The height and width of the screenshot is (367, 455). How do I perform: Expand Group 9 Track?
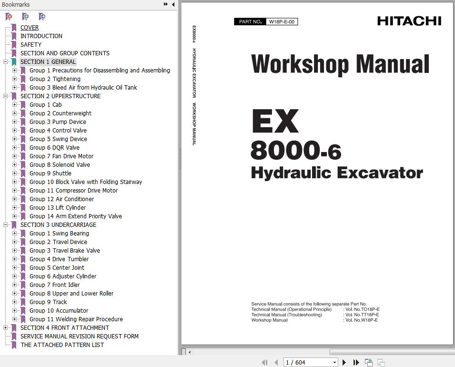14,302
